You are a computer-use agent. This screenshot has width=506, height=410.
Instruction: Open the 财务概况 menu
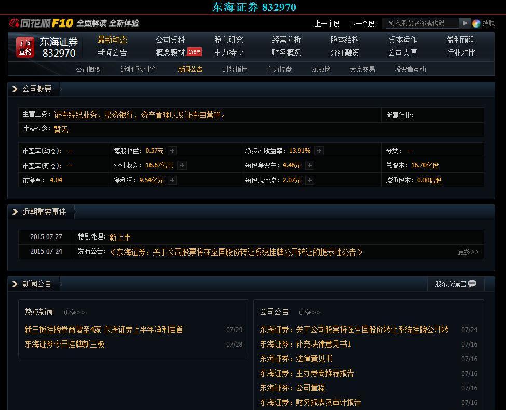286,52
